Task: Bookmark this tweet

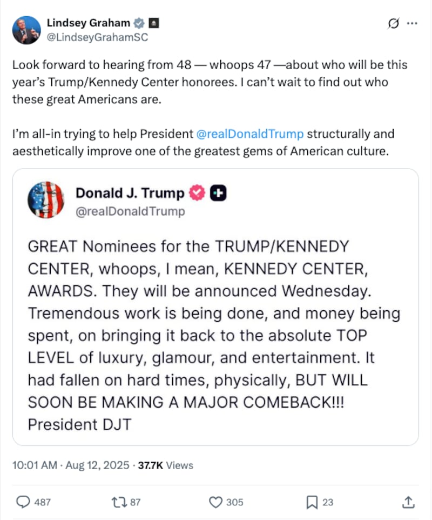Action: click(x=312, y=502)
